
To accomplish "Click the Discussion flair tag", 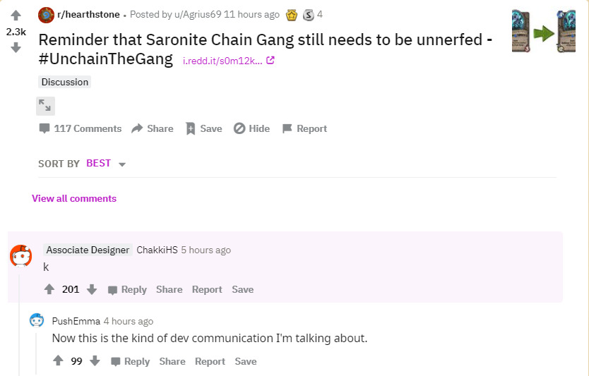I will [65, 82].
